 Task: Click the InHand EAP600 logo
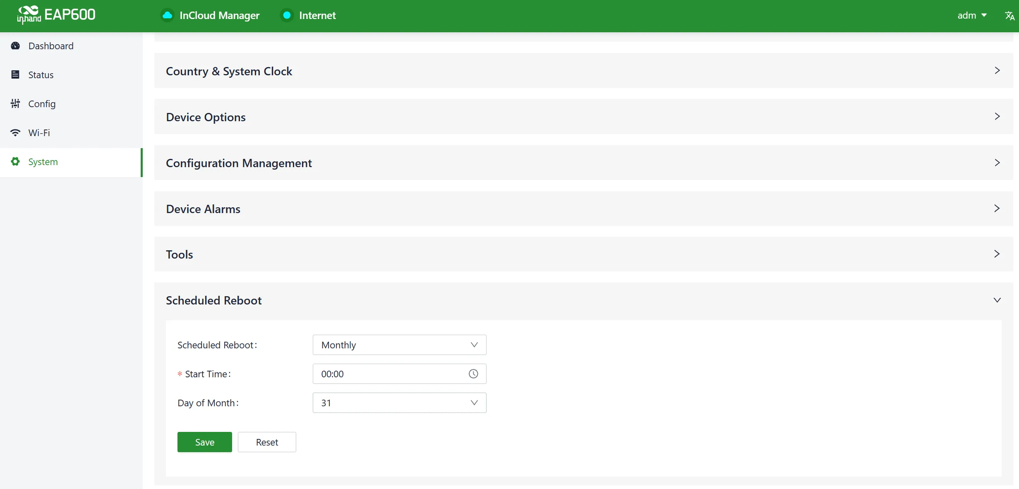pos(56,15)
